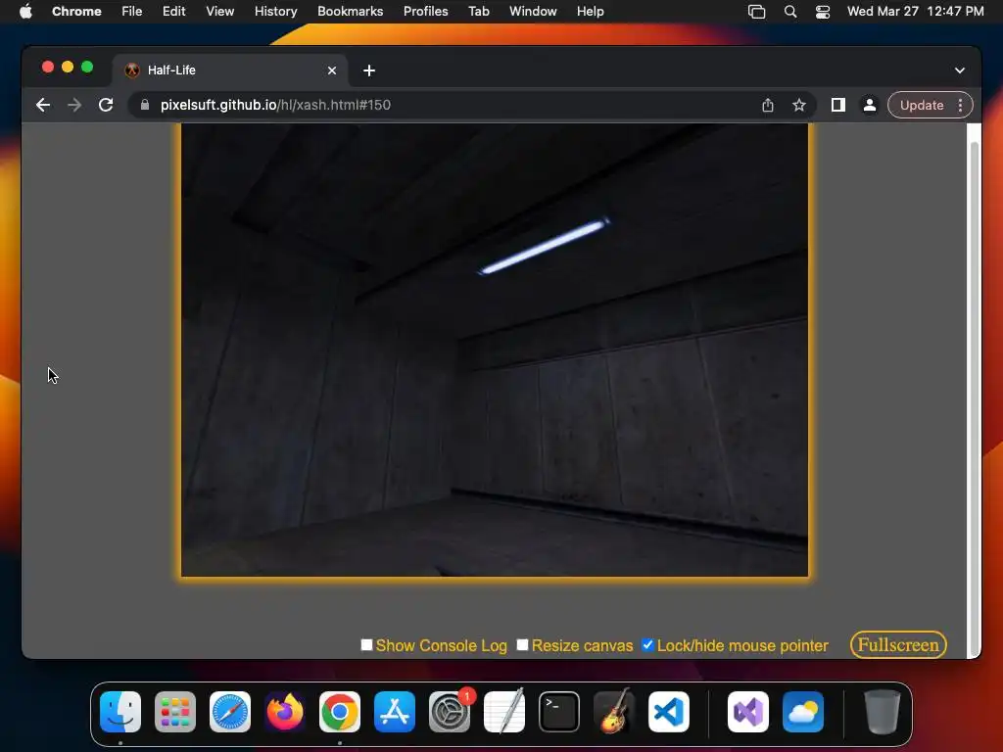Image resolution: width=1003 pixels, height=752 pixels.
Task: Uncheck Lock/hide mouse pointer
Action: click(x=648, y=644)
